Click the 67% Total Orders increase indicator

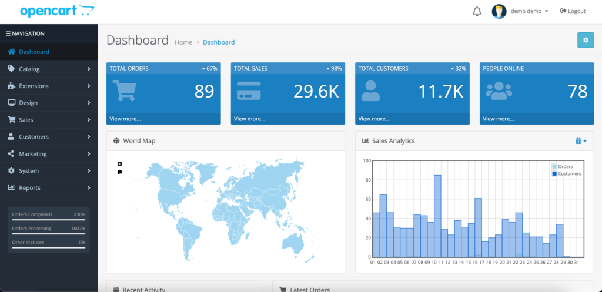pyautogui.click(x=210, y=69)
